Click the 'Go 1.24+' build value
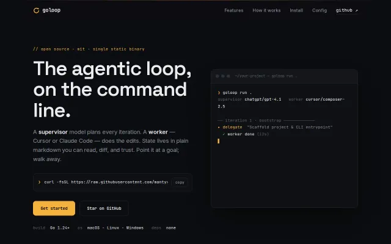The height and width of the screenshot is (244, 391). tap(60, 228)
